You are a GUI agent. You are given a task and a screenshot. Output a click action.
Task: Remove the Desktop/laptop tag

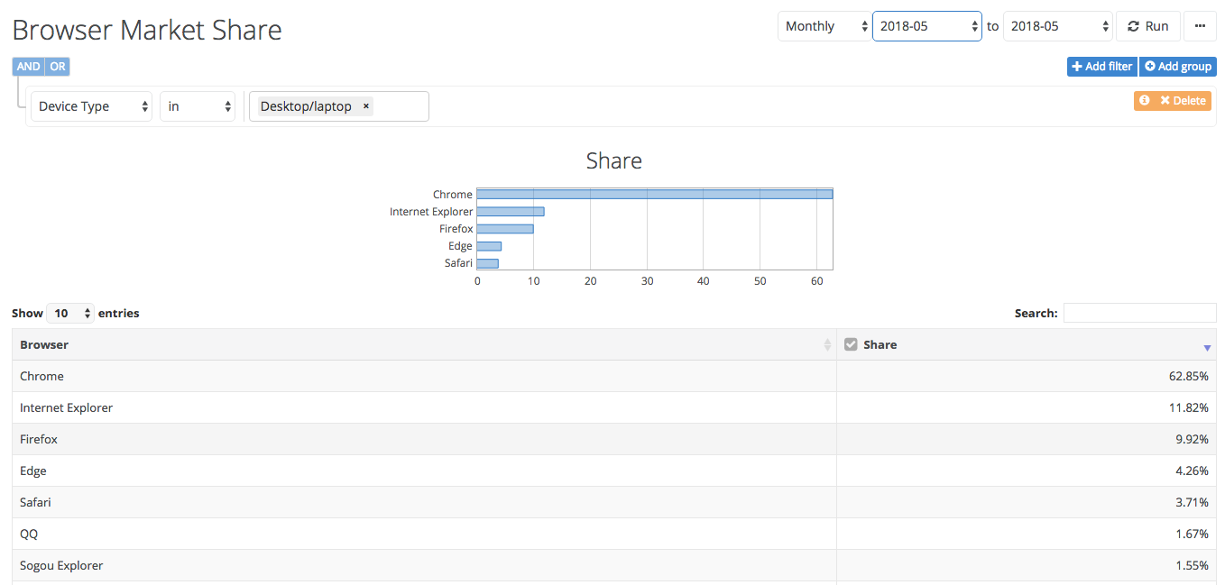pyautogui.click(x=365, y=106)
